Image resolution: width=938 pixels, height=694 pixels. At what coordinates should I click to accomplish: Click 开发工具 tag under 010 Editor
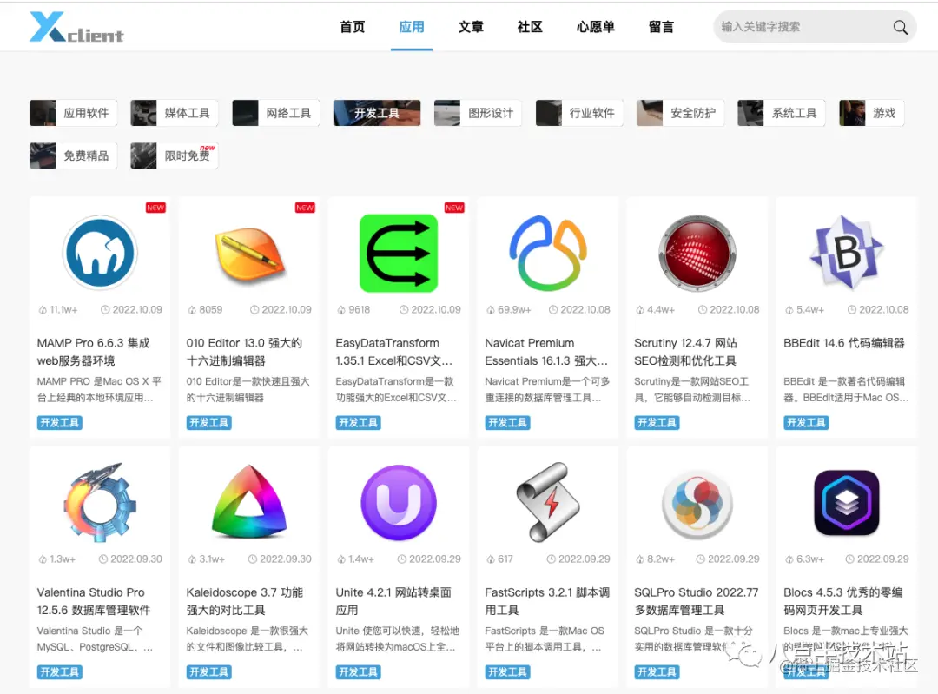pos(208,422)
